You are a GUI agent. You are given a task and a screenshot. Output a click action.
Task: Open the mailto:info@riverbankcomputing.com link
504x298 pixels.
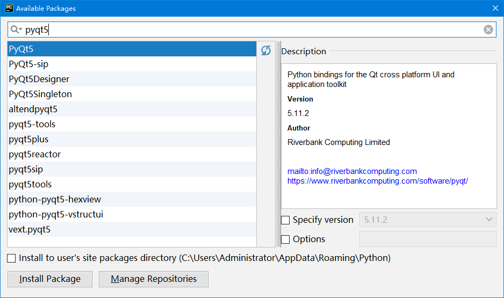(x=352, y=171)
